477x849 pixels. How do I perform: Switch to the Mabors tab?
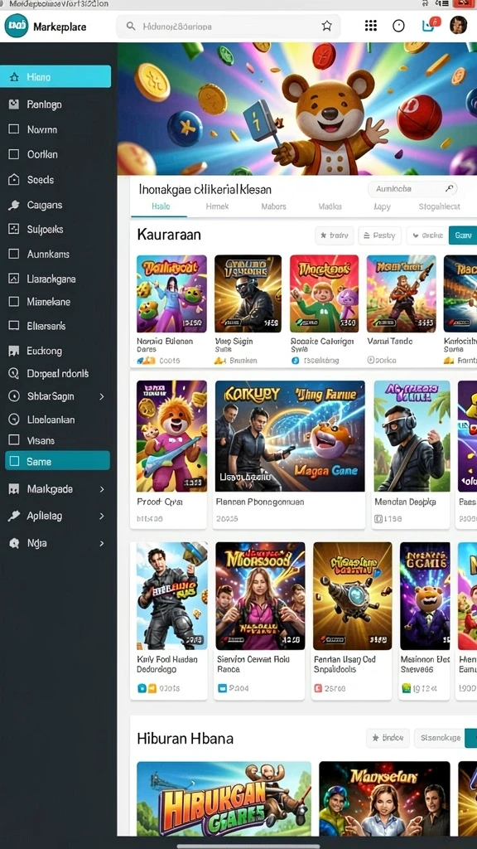point(273,206)
